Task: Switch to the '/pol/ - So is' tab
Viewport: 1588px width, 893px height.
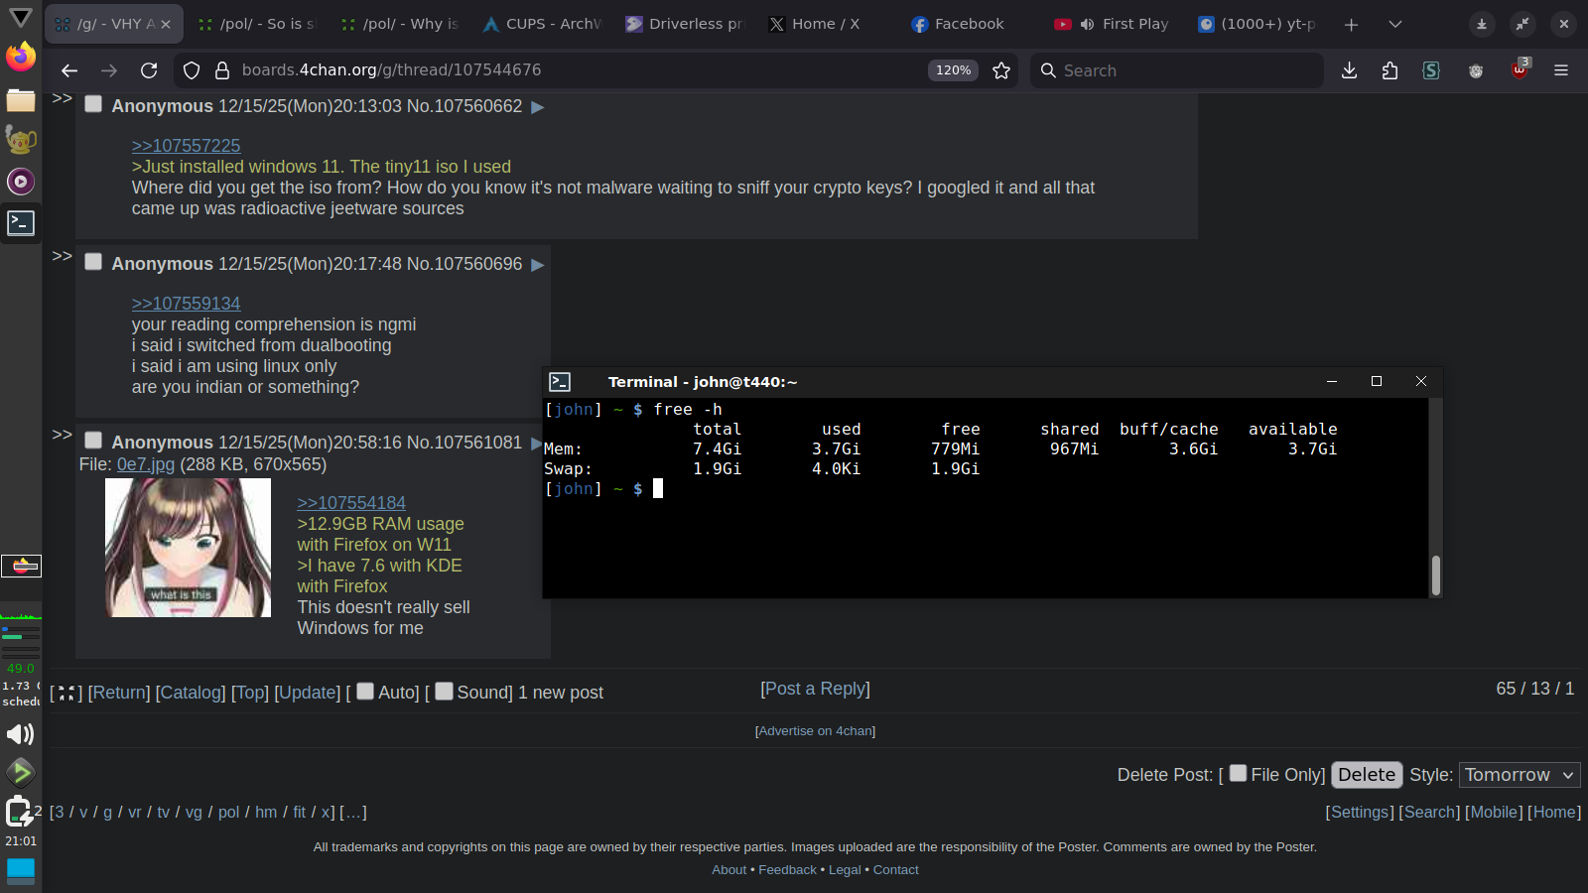Action: 258,24
